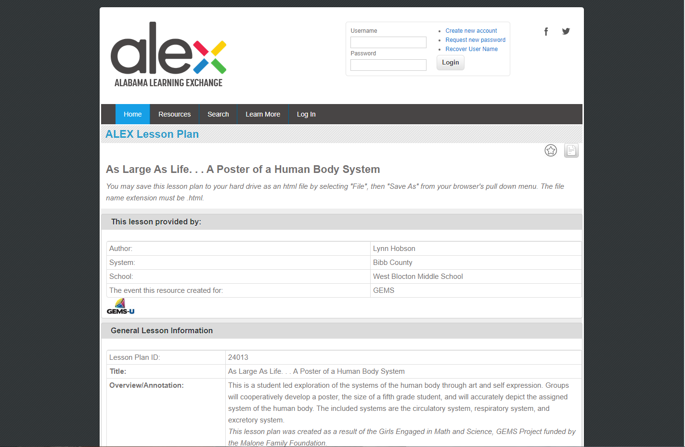Click the ALEX Lesson Plan heading

coord(152,134)
